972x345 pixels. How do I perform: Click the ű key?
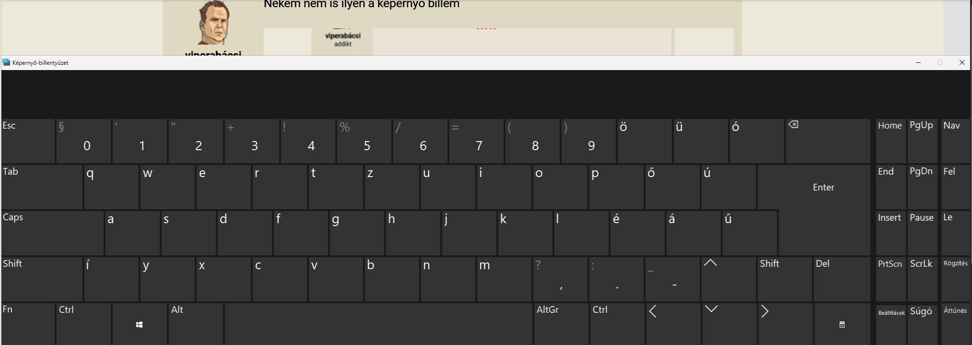749,233
